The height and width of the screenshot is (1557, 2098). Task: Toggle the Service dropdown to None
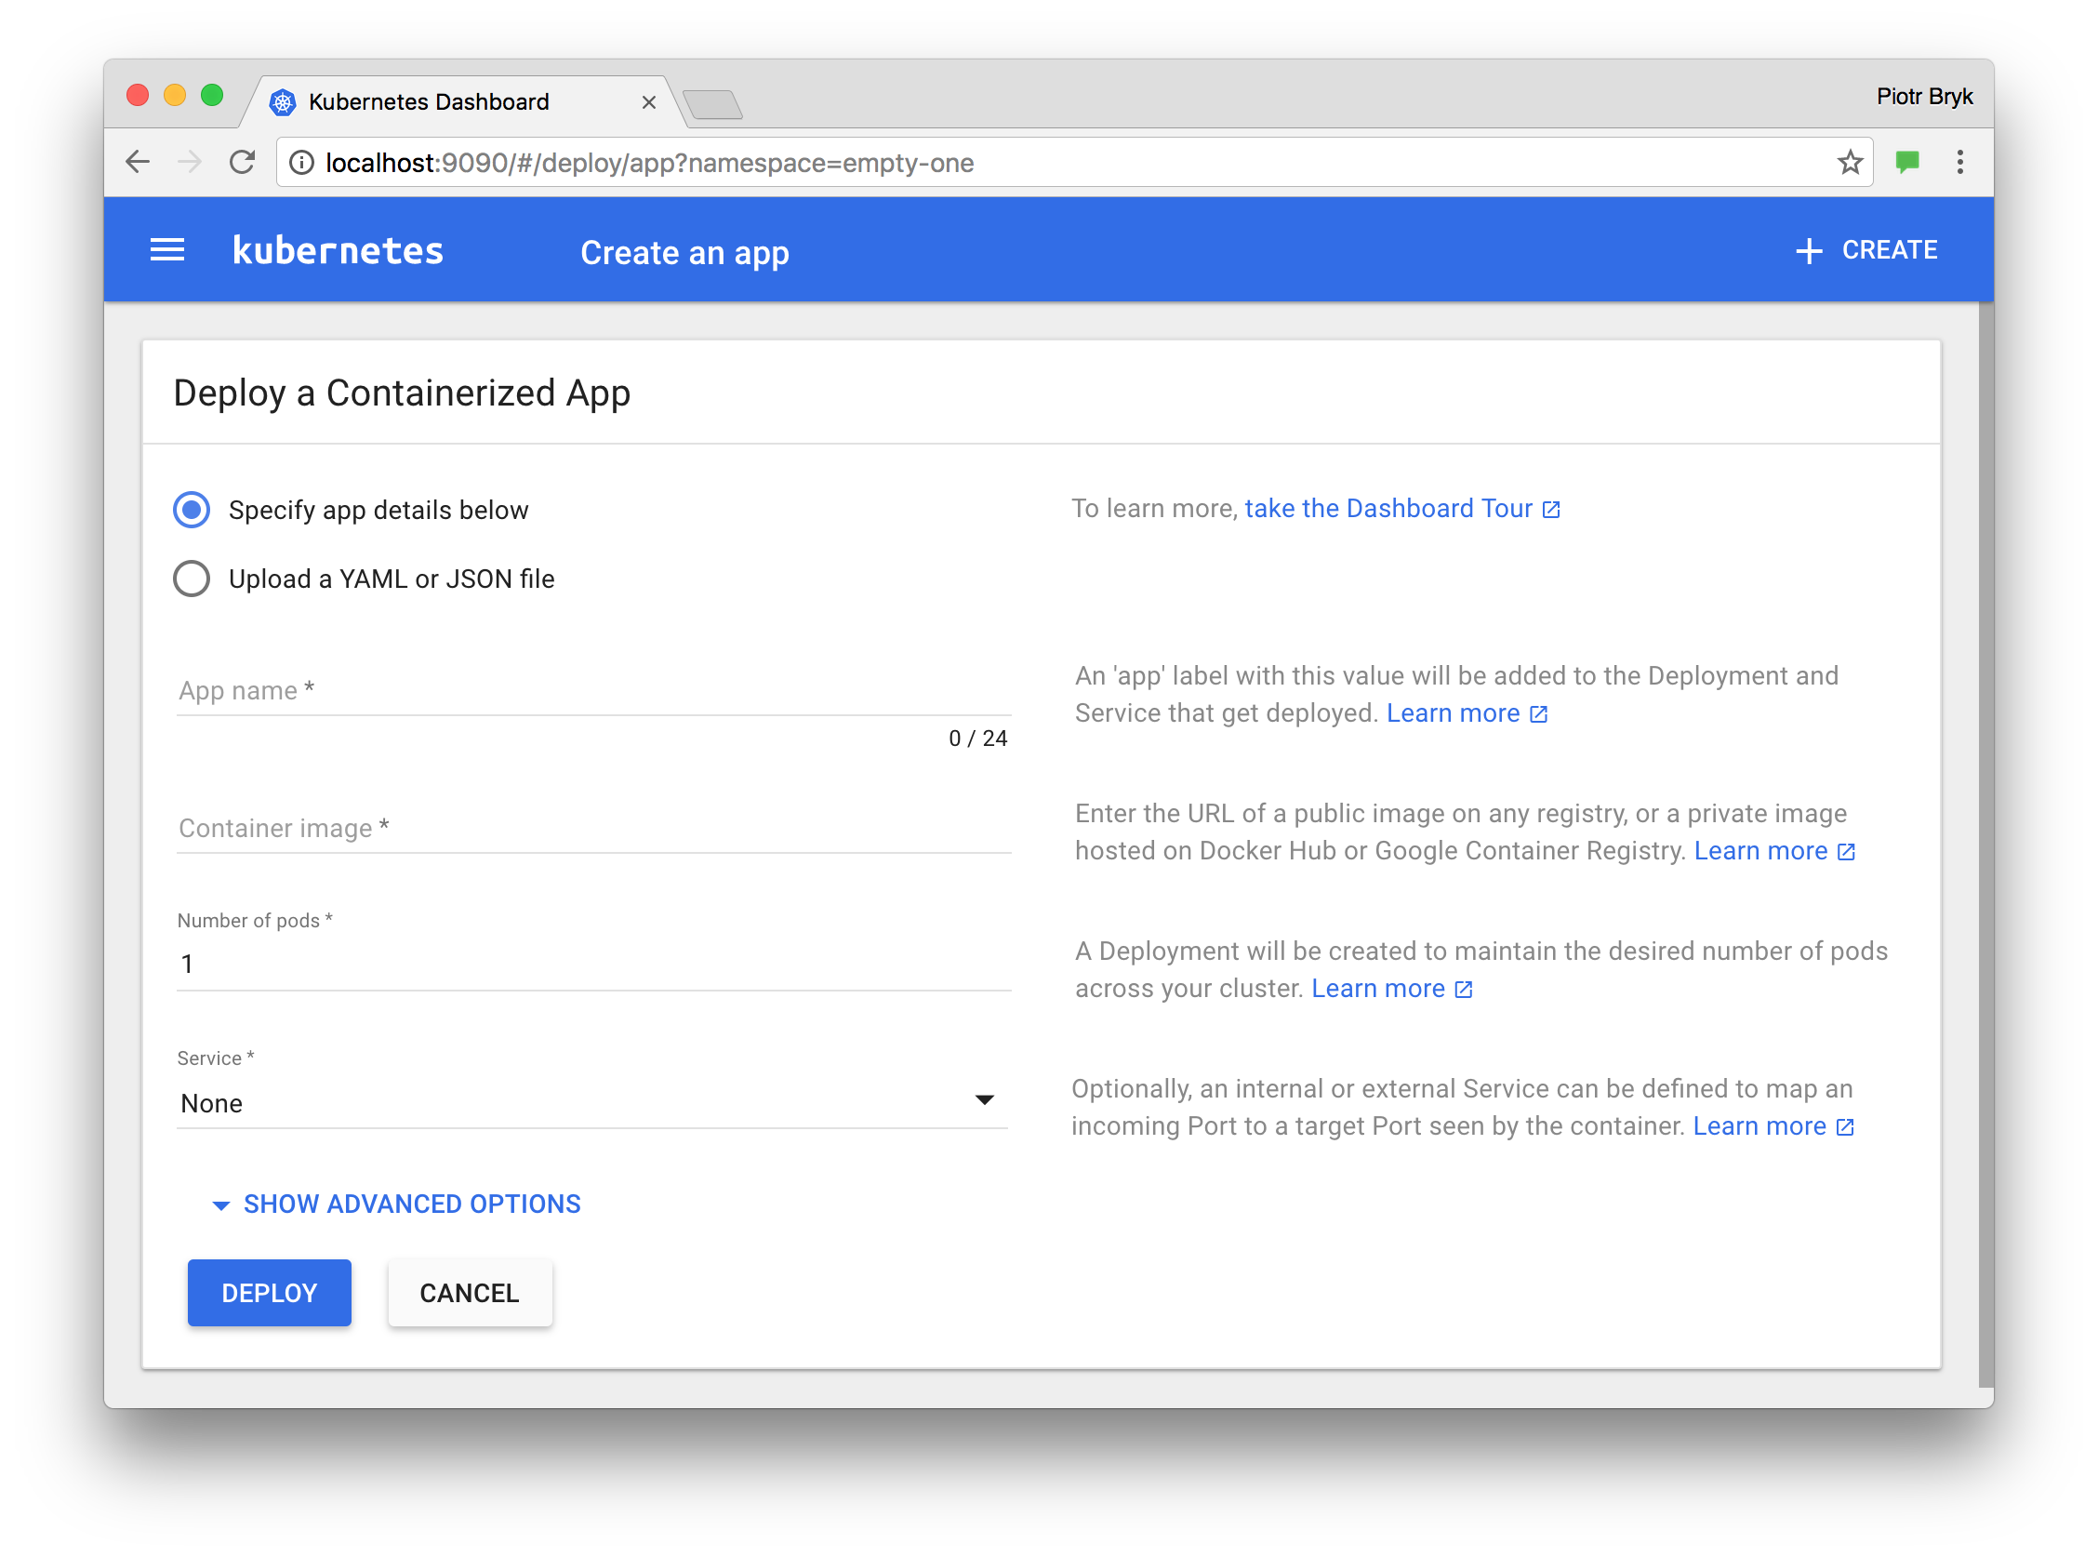click(593, 1100)
